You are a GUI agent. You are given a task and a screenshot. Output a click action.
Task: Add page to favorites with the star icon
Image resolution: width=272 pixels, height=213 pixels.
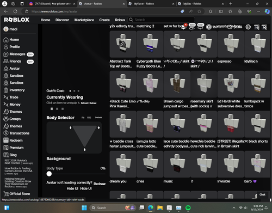pos(199,11)
